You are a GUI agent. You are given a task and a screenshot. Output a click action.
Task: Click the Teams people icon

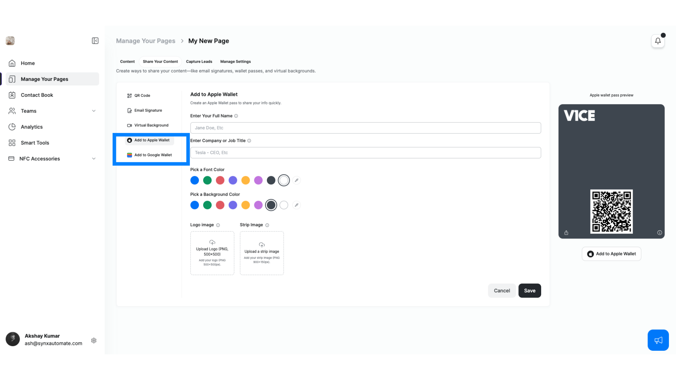pyautogui.click(x=12, y=111)
